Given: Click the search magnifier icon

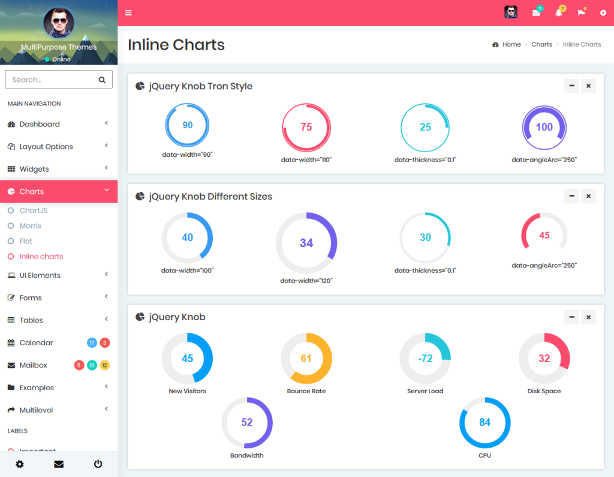Looking at the screenshot, I should [102, 80].
